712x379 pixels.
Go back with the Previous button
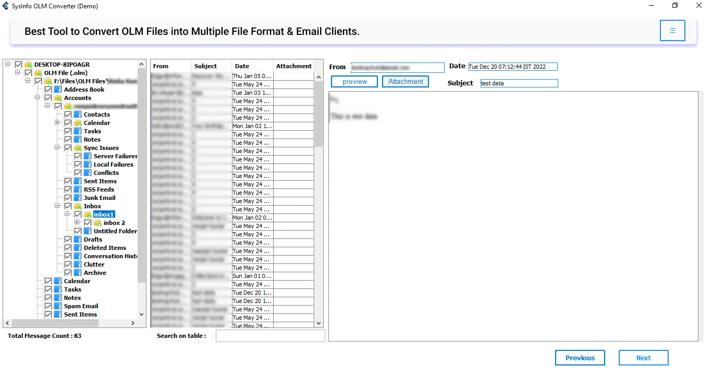(x=580, y=358)
